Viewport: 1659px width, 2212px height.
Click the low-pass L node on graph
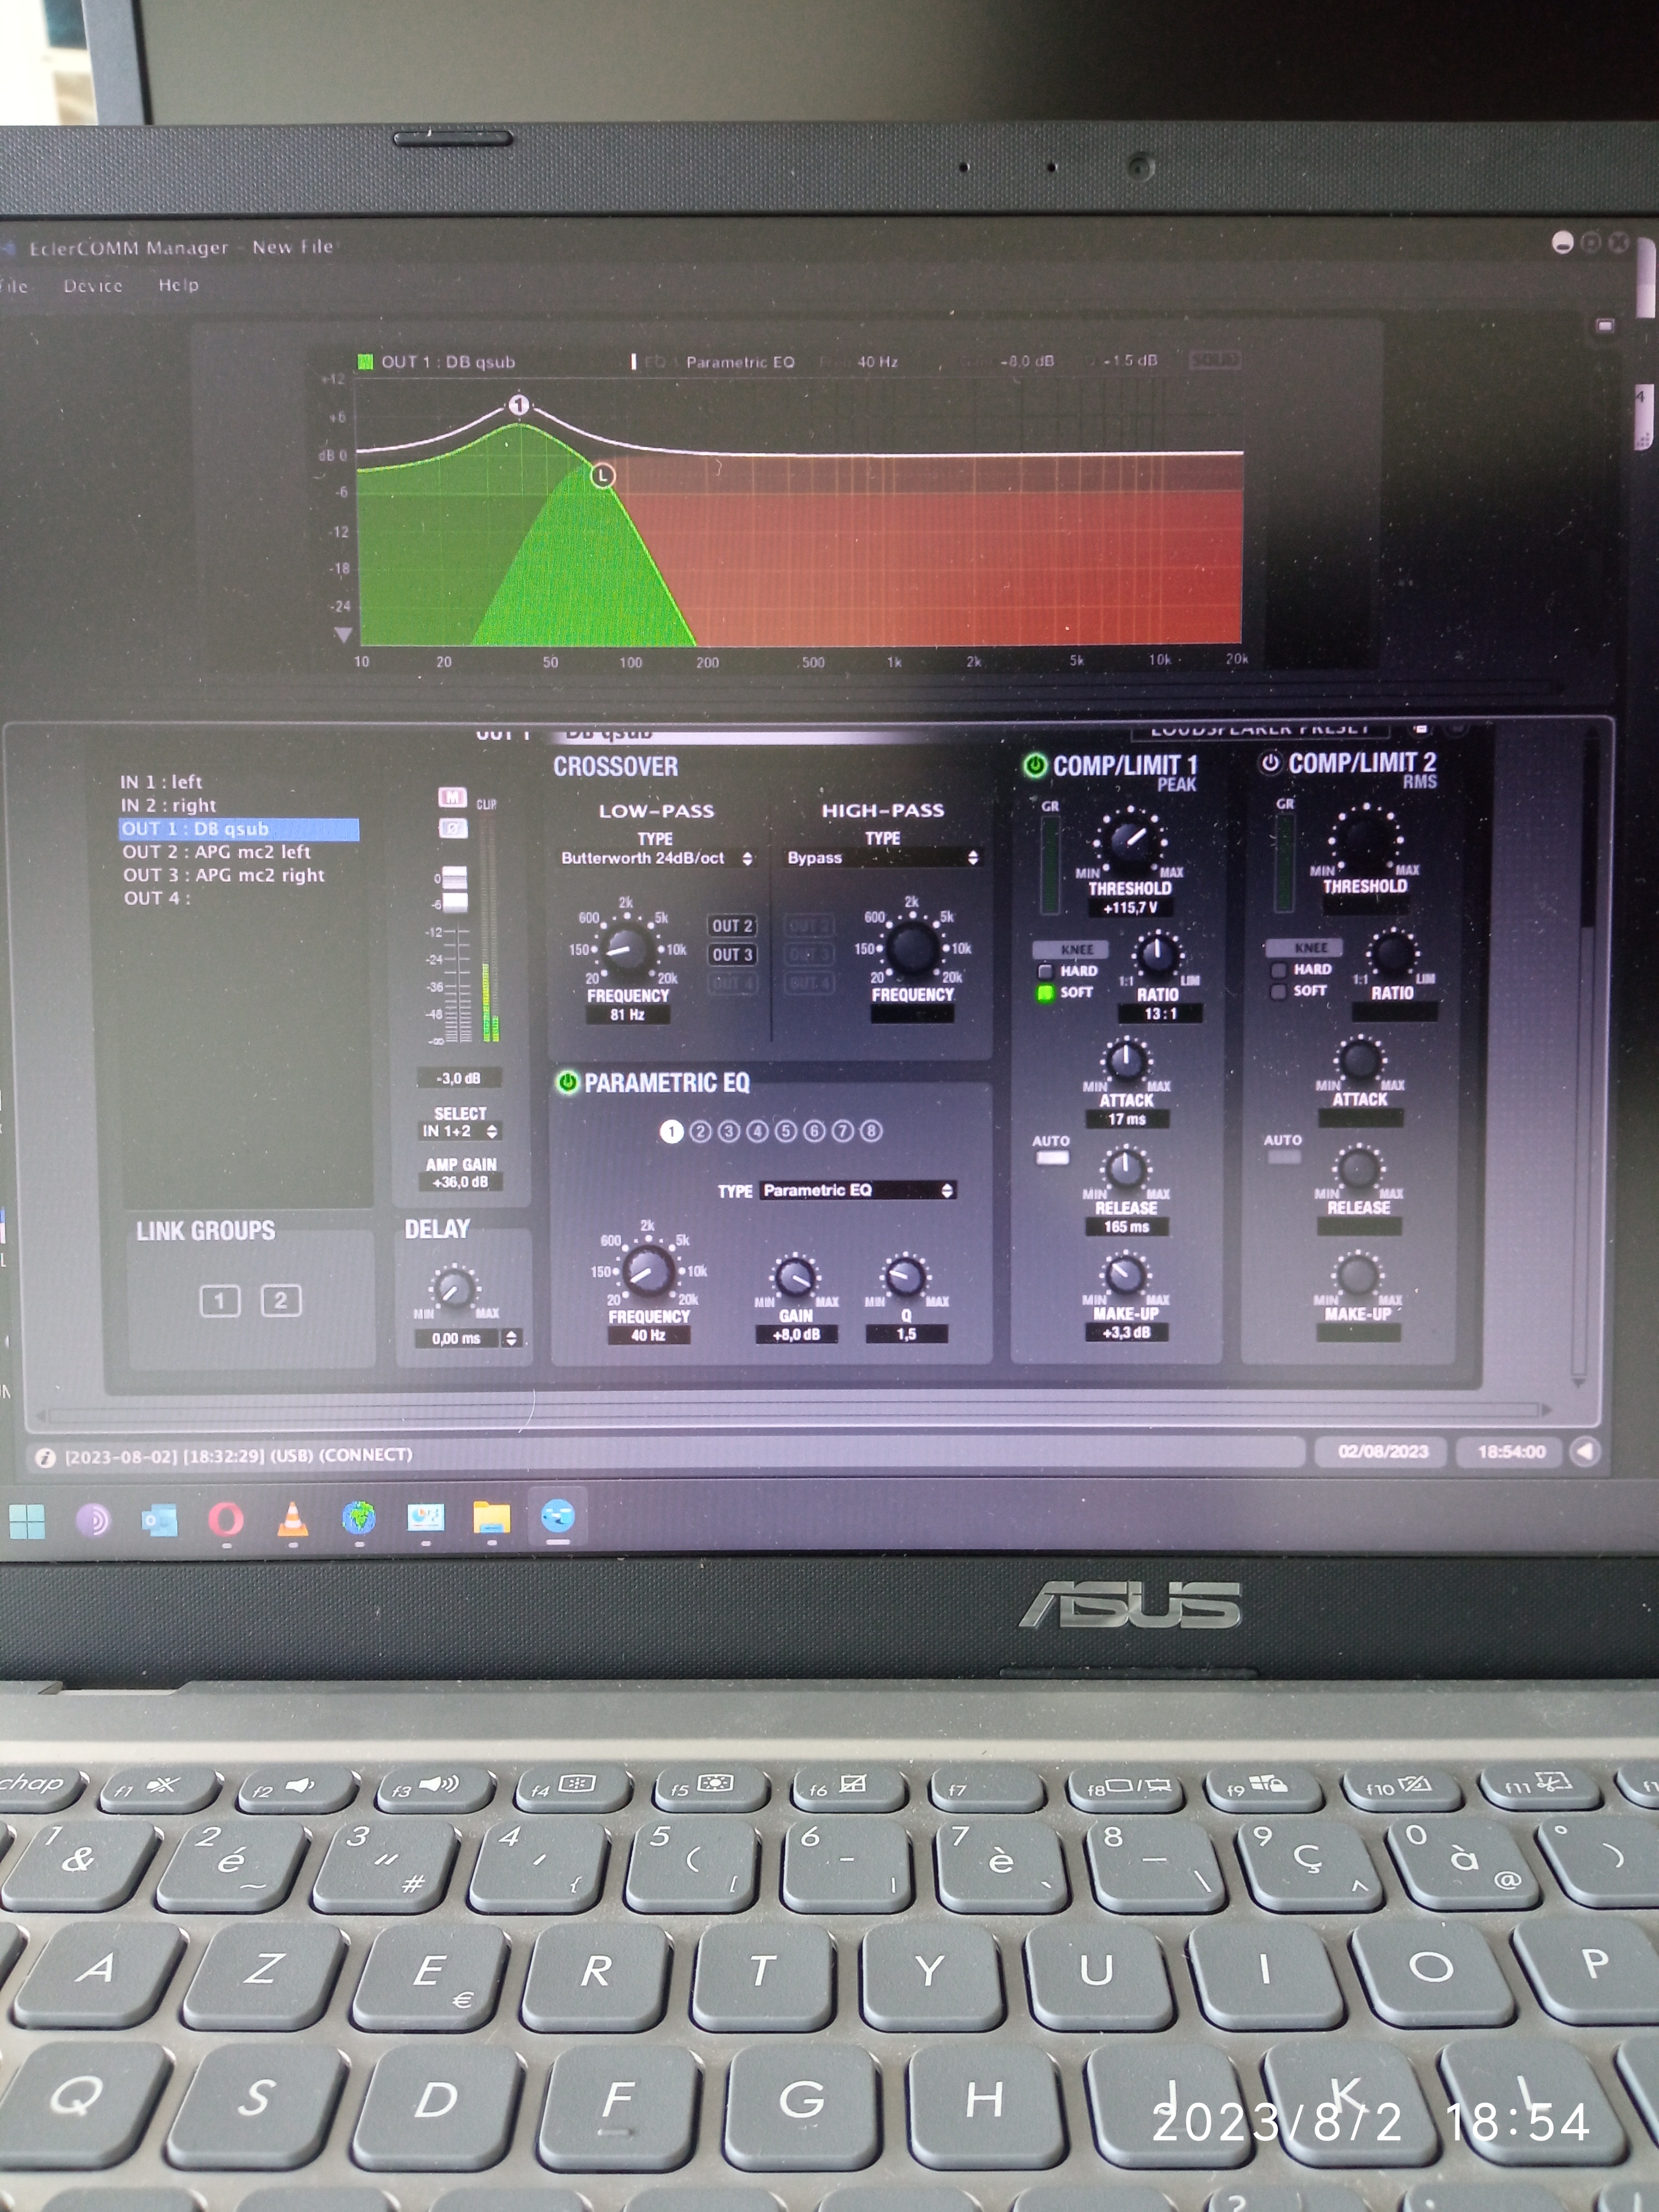602,475
